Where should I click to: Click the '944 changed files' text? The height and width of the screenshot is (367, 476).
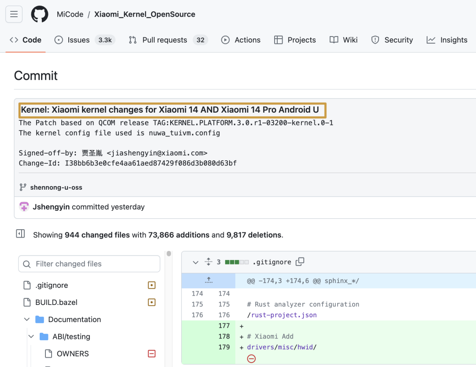97,235
